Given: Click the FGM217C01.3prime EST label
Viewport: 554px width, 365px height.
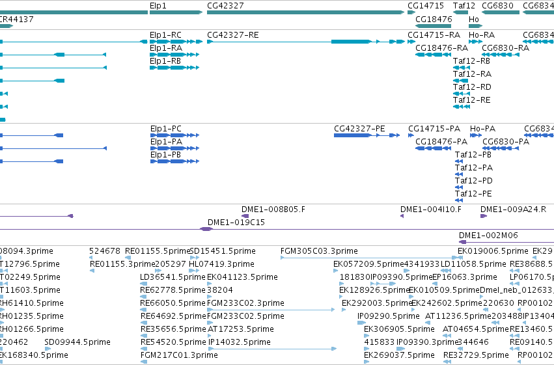Looking at the screenshot, I should pyautogui.click(x=179, y=356).
